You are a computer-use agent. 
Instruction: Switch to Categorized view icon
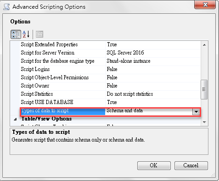[x=16, y=34]
